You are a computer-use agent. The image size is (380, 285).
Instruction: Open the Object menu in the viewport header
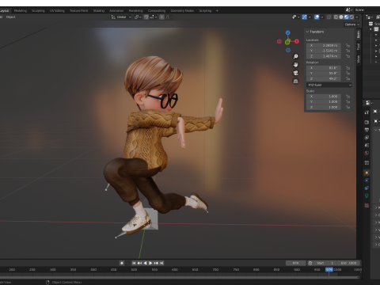[11, 17]
